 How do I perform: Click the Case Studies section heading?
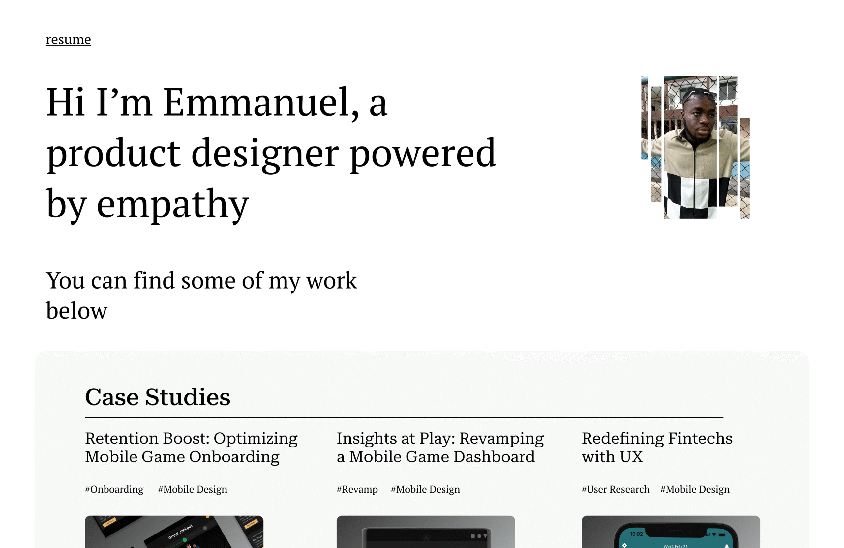158,397
